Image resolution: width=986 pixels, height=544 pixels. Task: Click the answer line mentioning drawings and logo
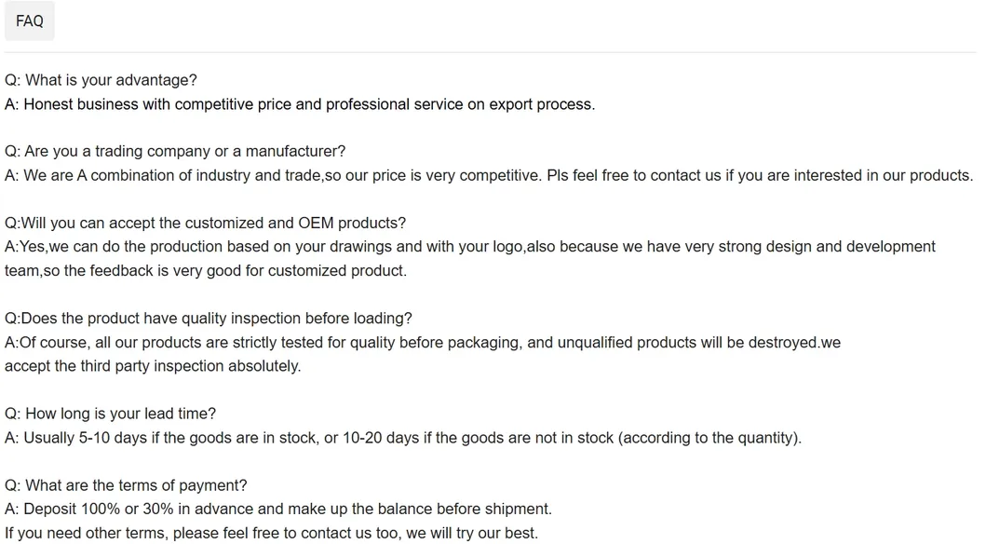[x=469, y=247]
